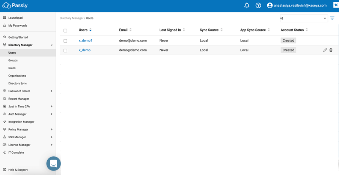The width and height of the screenshot is (339, 175).
Task: Sort by Last Signed In arrows
Action: (184, 30)
